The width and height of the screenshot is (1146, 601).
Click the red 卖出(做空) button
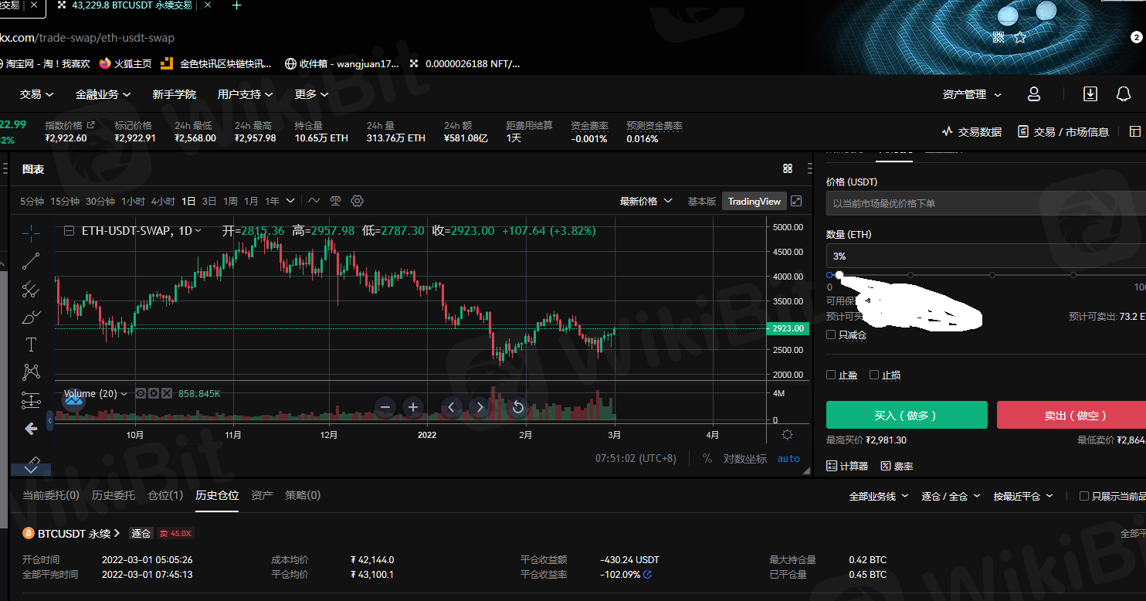tap(1071, 415)
